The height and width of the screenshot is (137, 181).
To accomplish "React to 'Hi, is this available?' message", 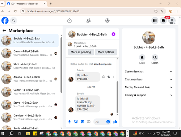I will [104, 77].
